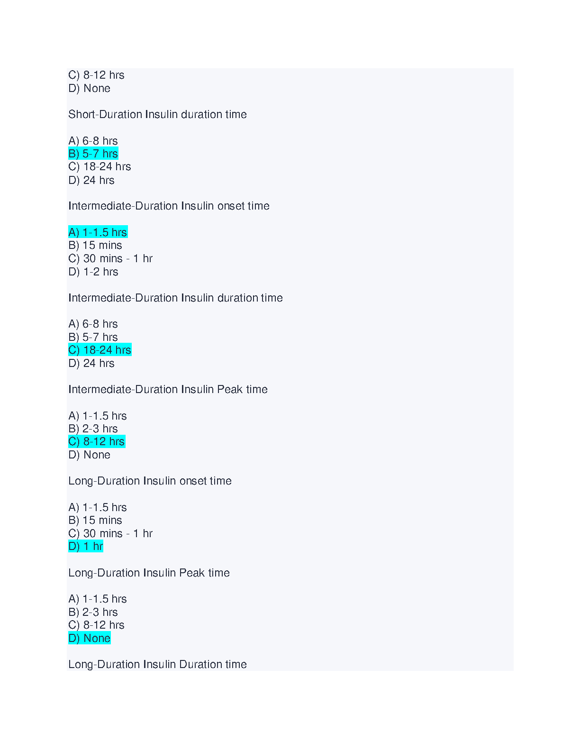Viewport: 580px width, 751px height.
Task: Click heading 'Intermediate-Duration Insulin duration time'
Action: coord(175,298)
